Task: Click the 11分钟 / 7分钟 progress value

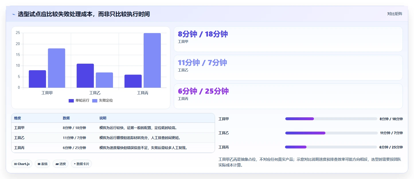Action: coord(391,133)
